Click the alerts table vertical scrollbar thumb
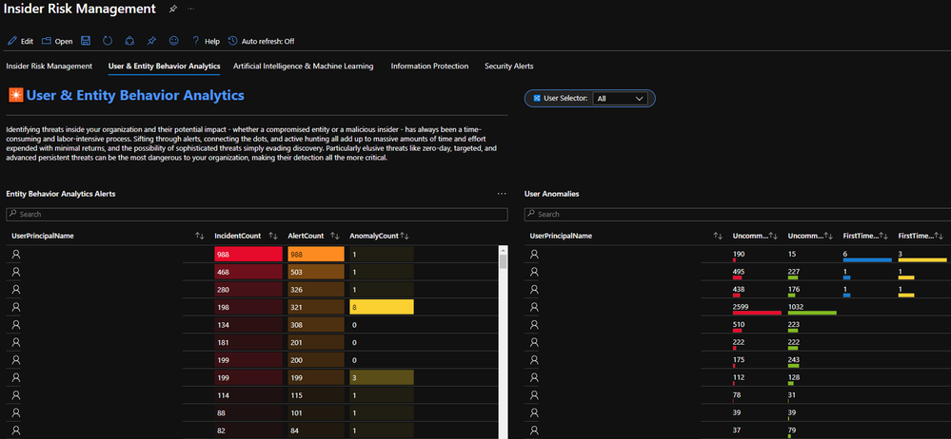This screenshot has width=951, height=439. pos(503,261)
